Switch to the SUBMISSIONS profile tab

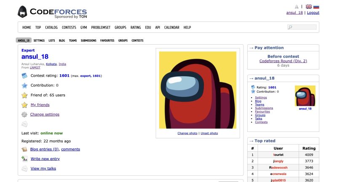tap(88, 40)
